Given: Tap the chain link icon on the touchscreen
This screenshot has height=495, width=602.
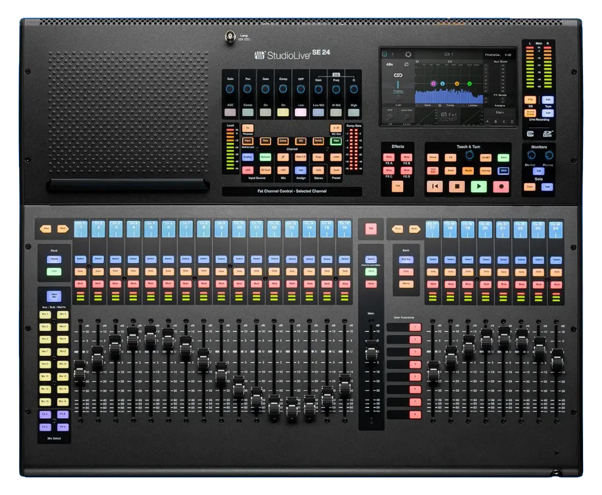Looking at the screenshot, I should [398, 75].
